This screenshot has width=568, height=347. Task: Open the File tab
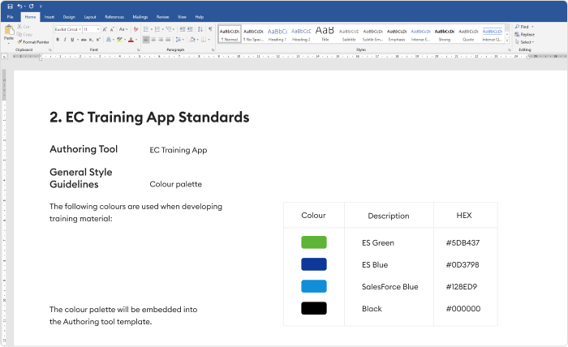10,17
